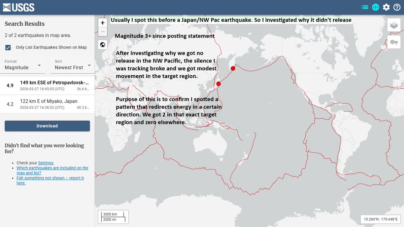The height and width of the screenshot is (227, 404).
Task: Zoom the map out with the minus control
Action: 102,32
